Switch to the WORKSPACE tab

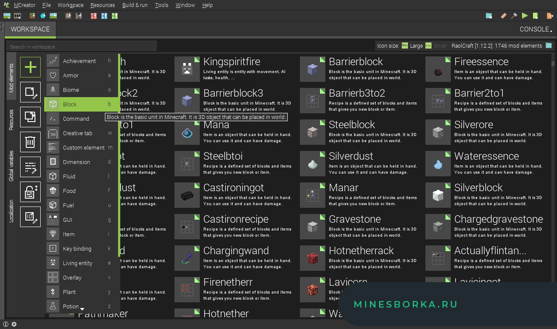pyautogui.click(x=30, y=29)
